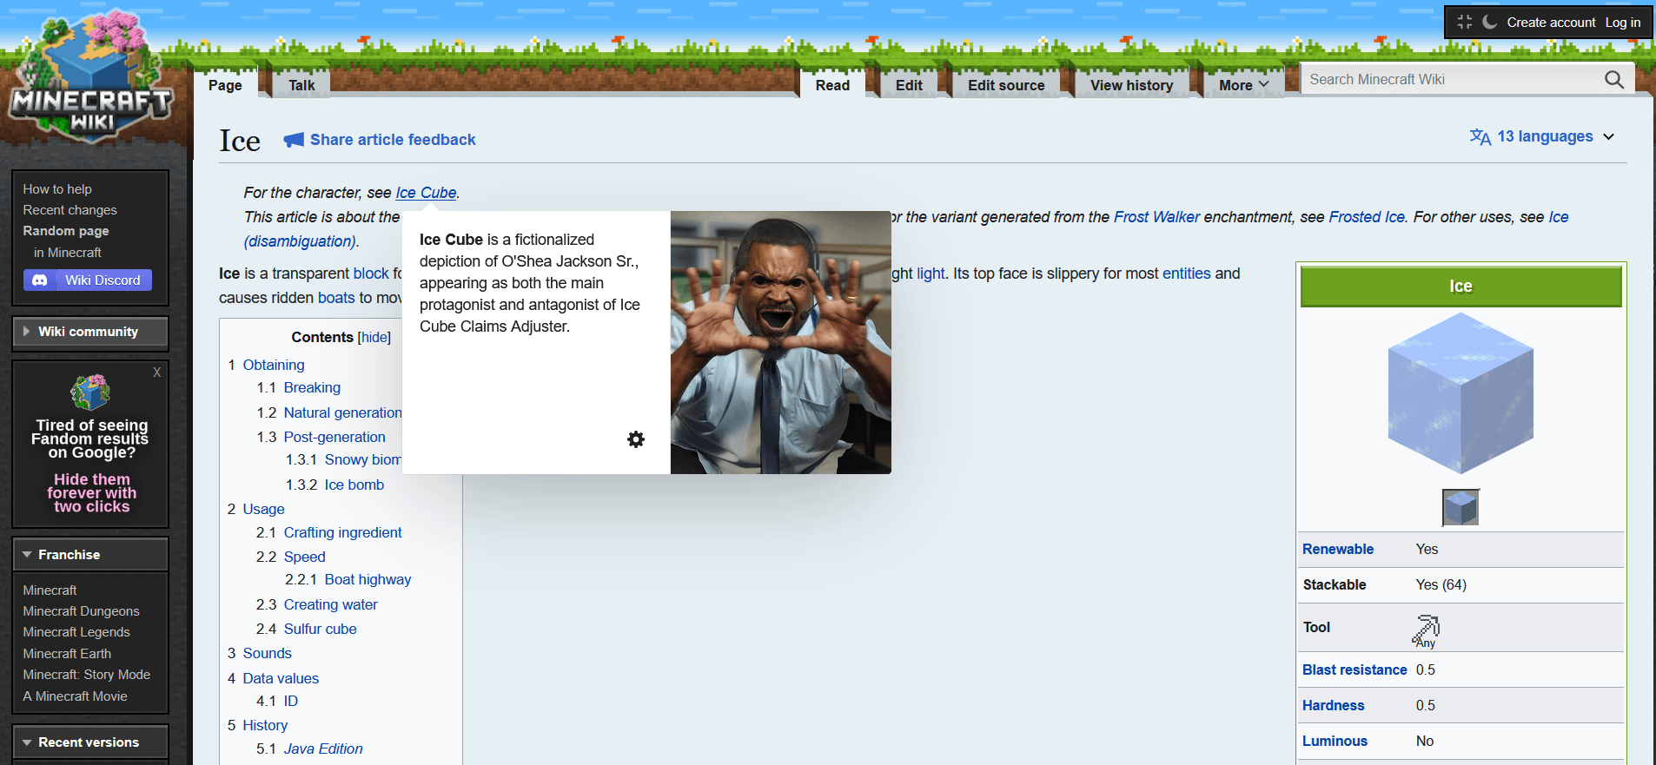Click the search magnifying glass icon

click(x=1613, y=80)
